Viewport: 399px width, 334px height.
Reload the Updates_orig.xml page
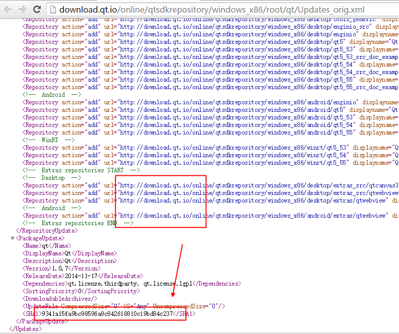point(37,9)
